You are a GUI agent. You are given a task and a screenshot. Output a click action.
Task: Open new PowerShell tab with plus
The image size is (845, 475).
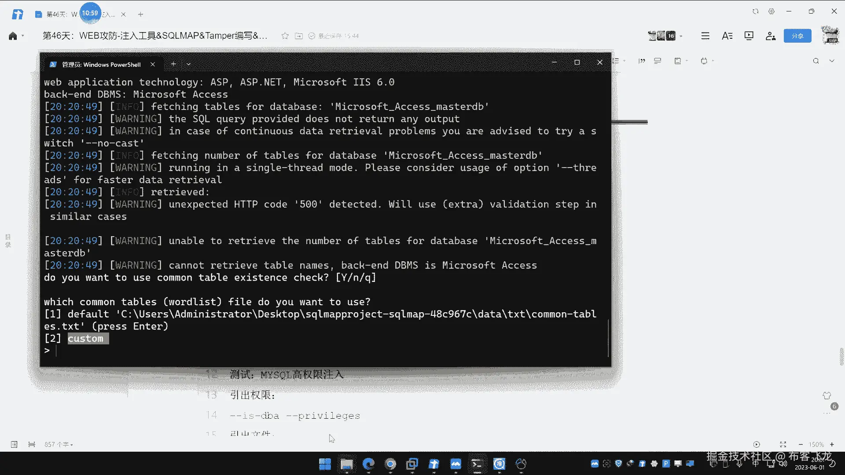click(x=173, y=64)
